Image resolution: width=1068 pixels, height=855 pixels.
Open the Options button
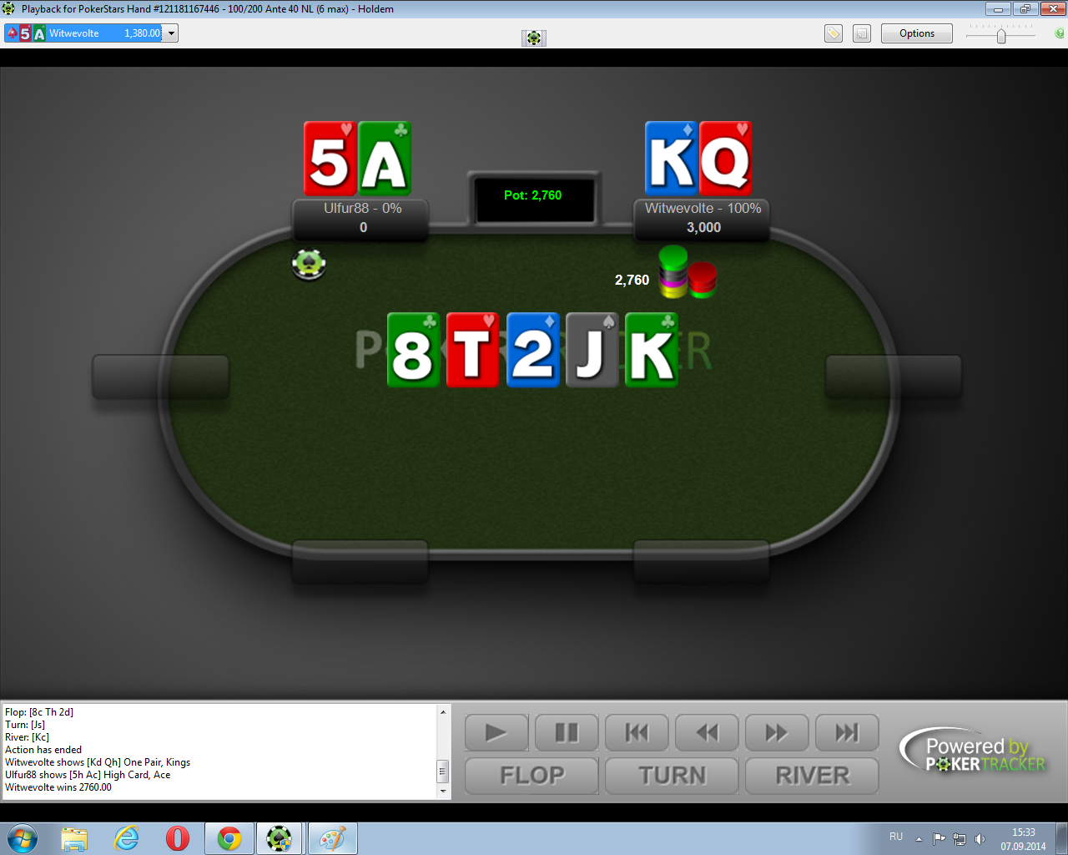917,33
